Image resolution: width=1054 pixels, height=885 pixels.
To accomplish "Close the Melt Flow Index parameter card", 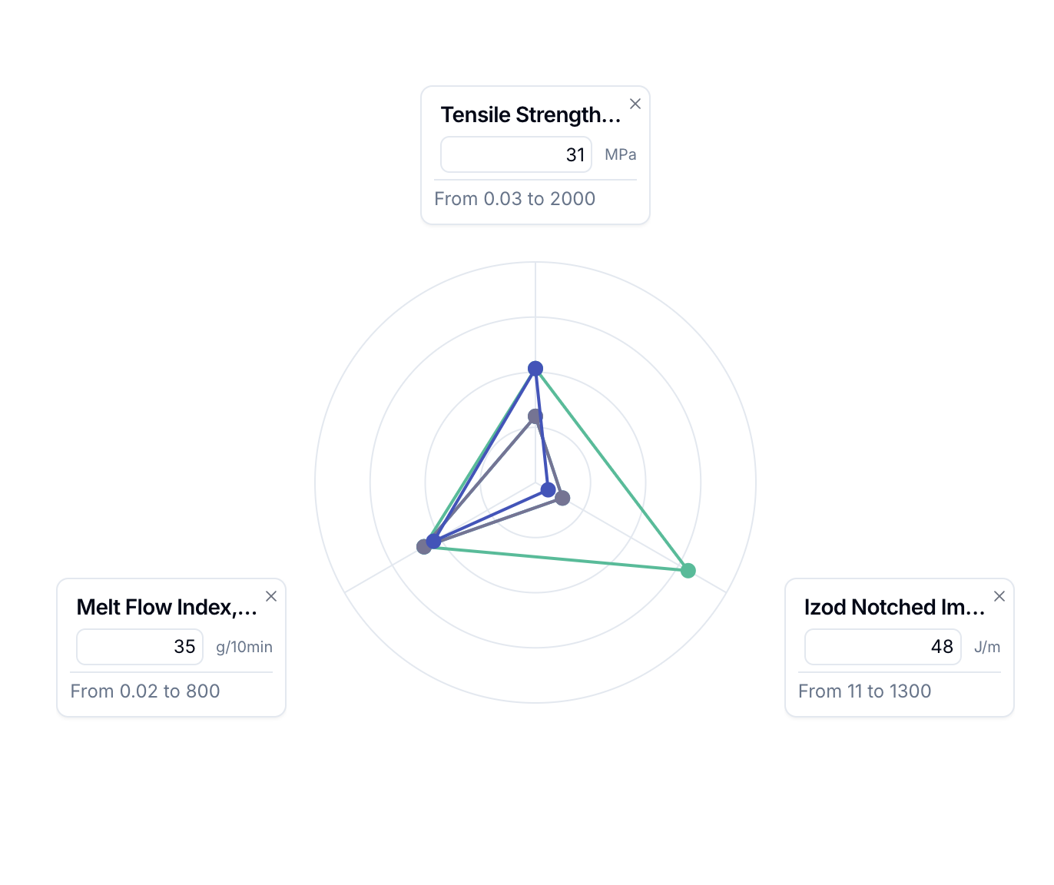I will pyautogui.click(x=271, y=595).
